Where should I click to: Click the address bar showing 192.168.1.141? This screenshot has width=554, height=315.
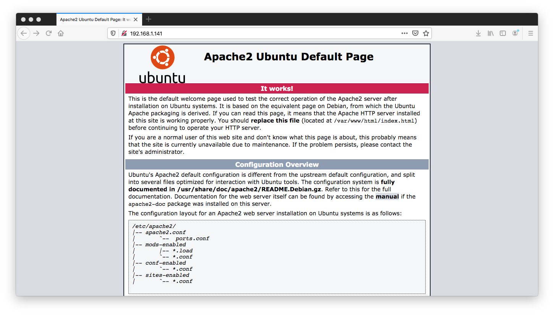pyautogui.click(x=229, y=33)
